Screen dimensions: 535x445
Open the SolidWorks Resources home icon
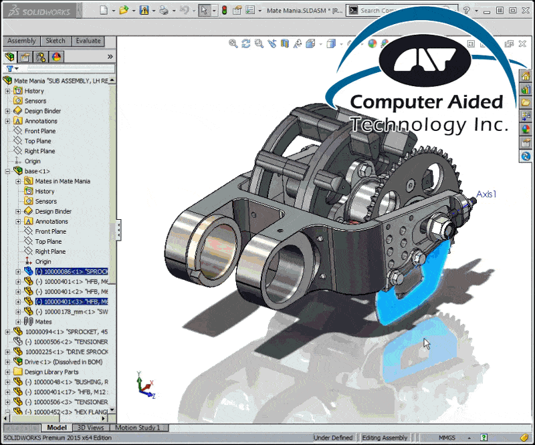[526, 76]
